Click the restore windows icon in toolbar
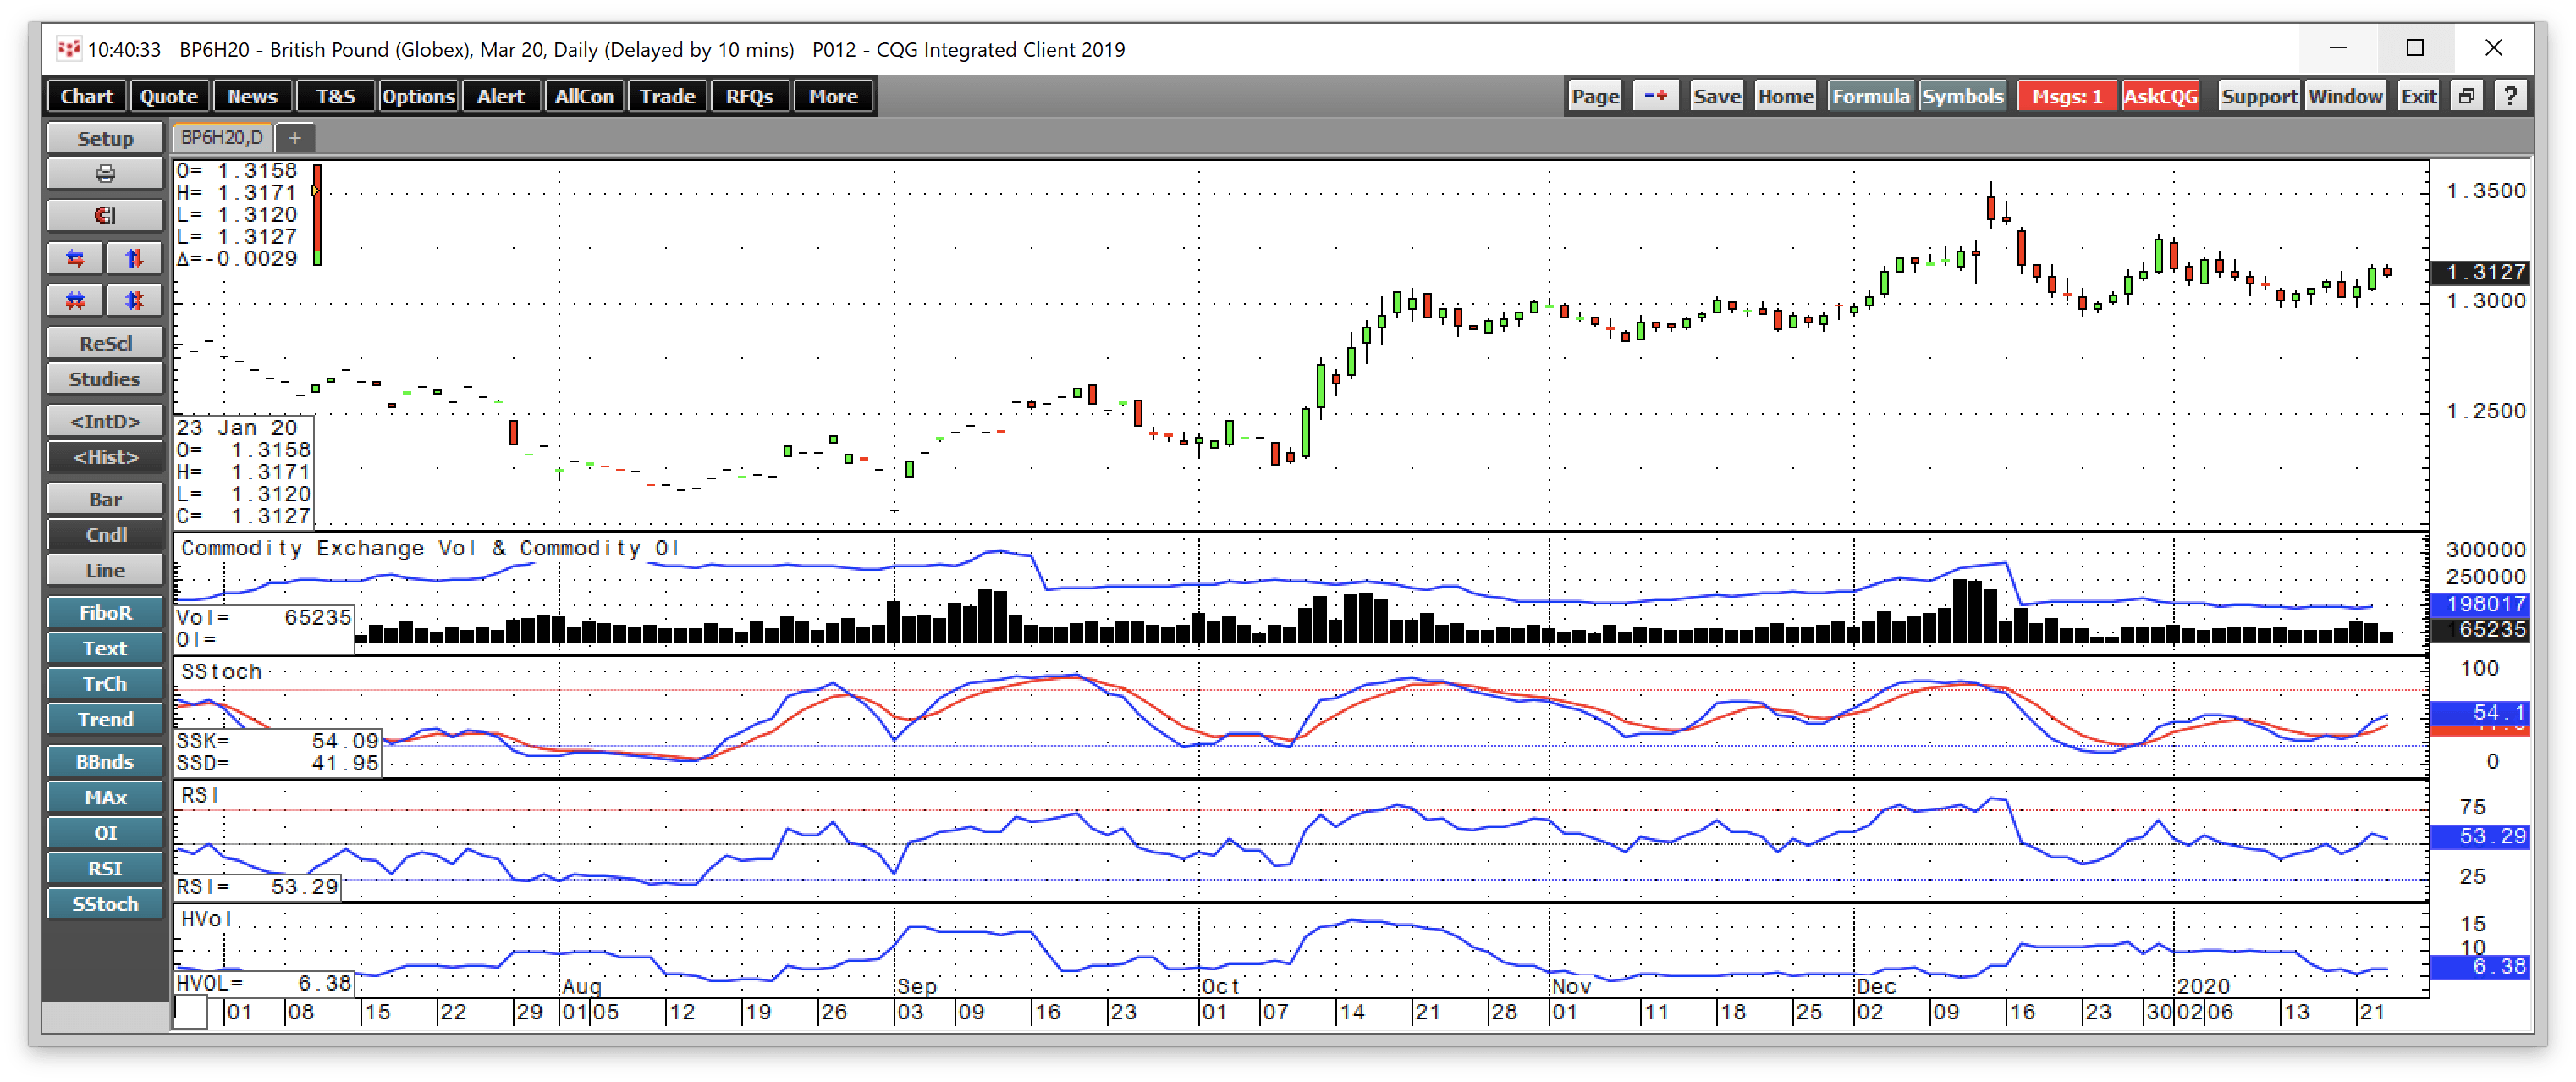This screenshot has width=2576, height=1082. click(x=2466, y=96)
